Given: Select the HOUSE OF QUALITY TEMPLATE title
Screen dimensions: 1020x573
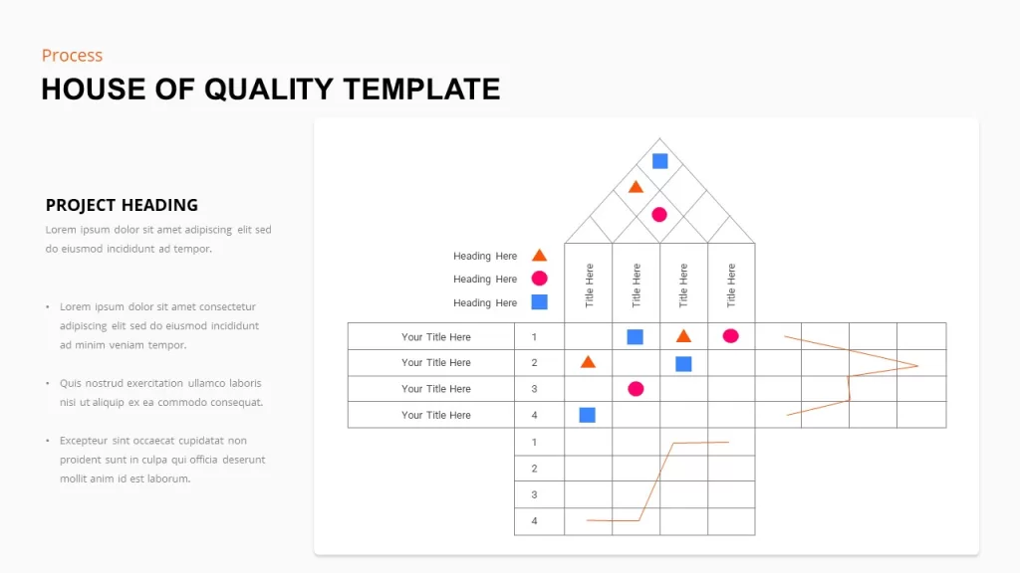Looking at the screenshot, I should click(271, 89).
